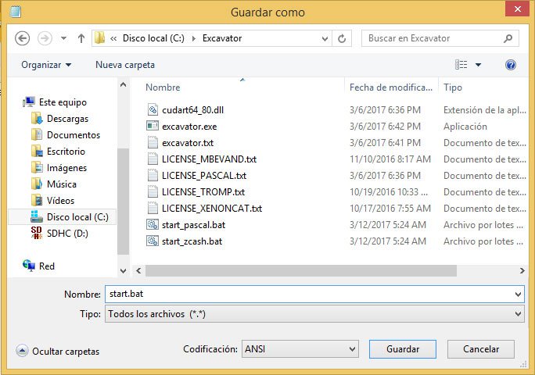Expand the breadcrumb chevron before Disco local
Image resolution: width=535 pixels, height=375 pixels.
click(113, 38)
